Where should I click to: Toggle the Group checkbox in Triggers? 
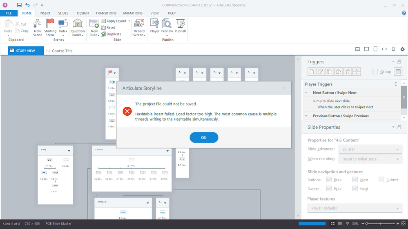[375, 72]
